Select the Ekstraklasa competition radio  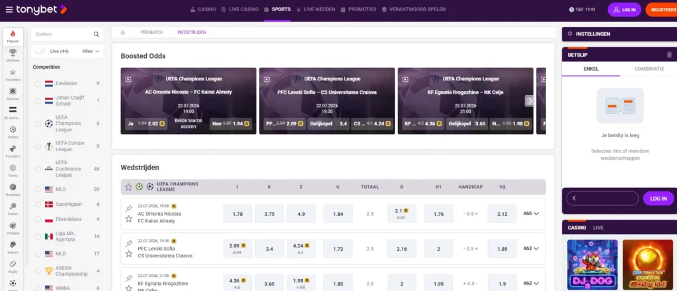coord(38,220)
